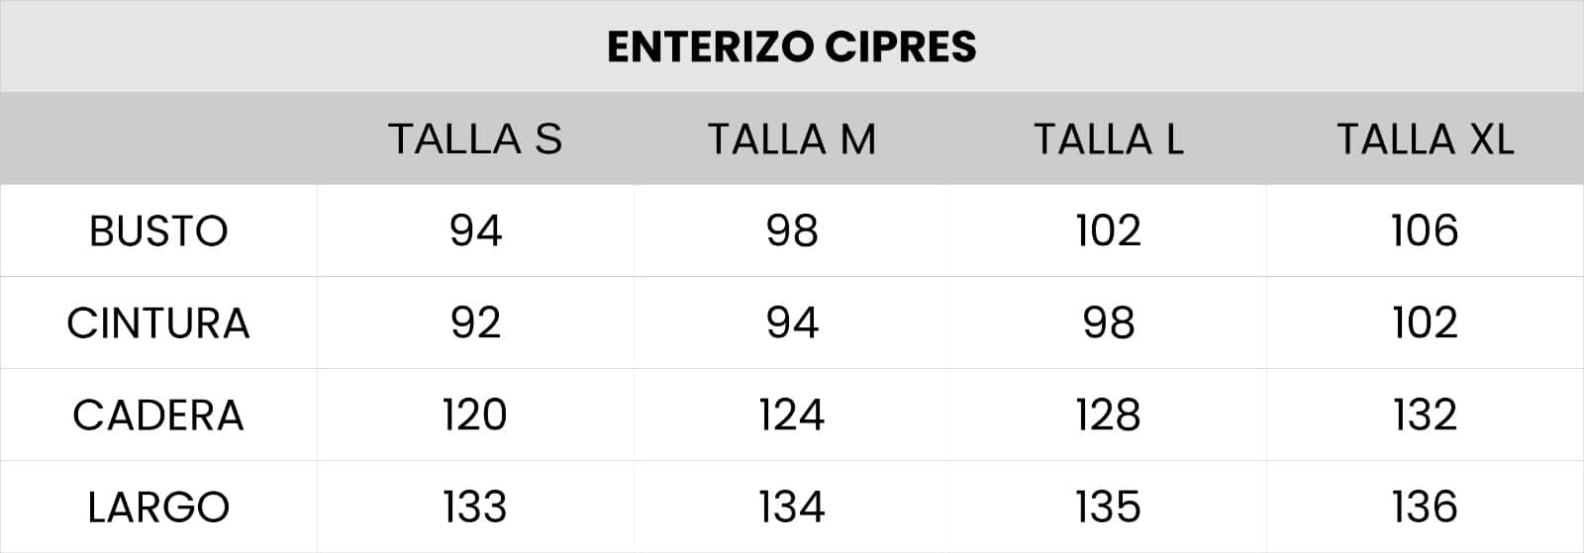
Task: Select CADERA value 124 for Talla M
Action: pyautogui.click(x=792, y=415)
